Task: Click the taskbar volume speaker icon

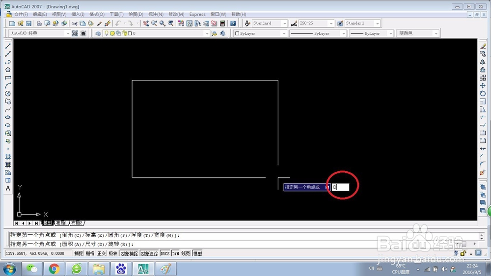Action: point(444,269)
